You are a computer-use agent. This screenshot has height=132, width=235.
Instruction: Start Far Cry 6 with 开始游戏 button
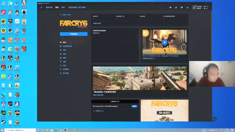(x=74, y=34)
